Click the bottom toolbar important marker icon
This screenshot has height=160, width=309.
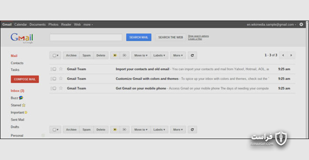tap(115, 130)
